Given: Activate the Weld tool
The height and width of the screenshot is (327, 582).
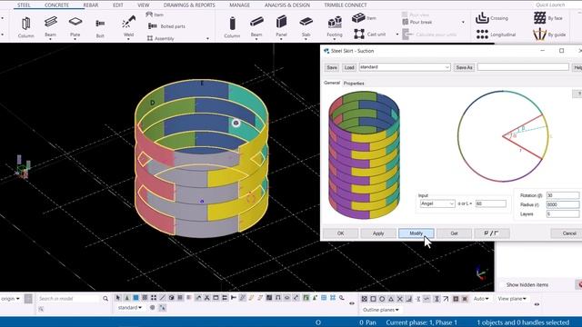Looking at the screenshot, I should (x=128, y=26).
